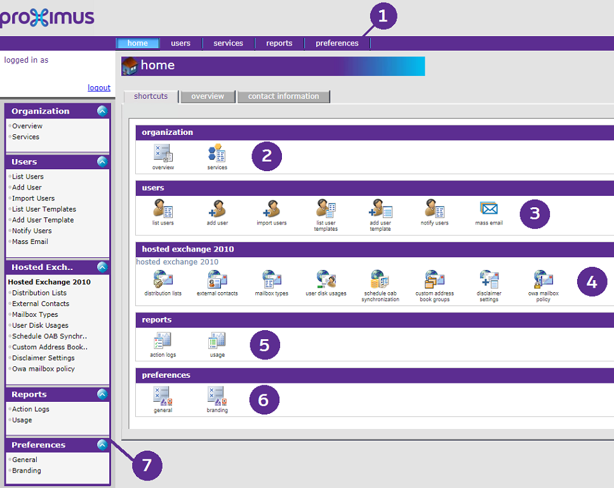Viewport: 614px width, 488px height.
Task: Open the add user shortcut icon
Action: click(x=217, y=209)
